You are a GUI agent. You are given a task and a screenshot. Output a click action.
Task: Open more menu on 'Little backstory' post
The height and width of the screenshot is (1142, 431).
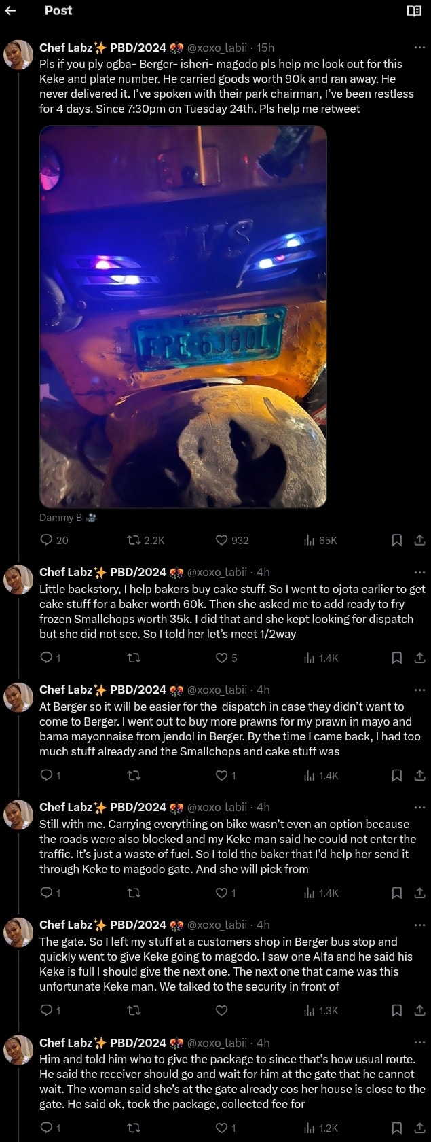click(x=419, y=572)
